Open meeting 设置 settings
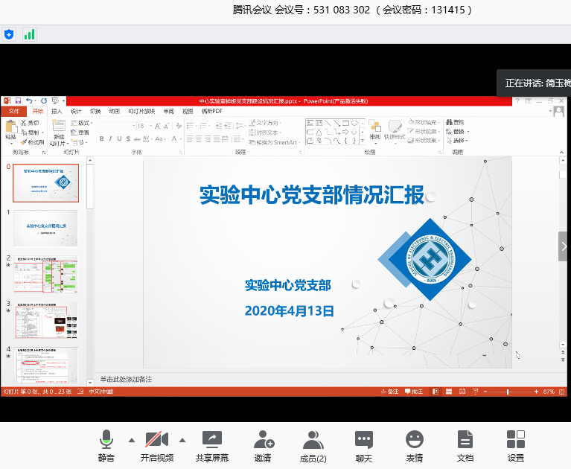The height and width of the screenshot is (469, 571). 515,446
